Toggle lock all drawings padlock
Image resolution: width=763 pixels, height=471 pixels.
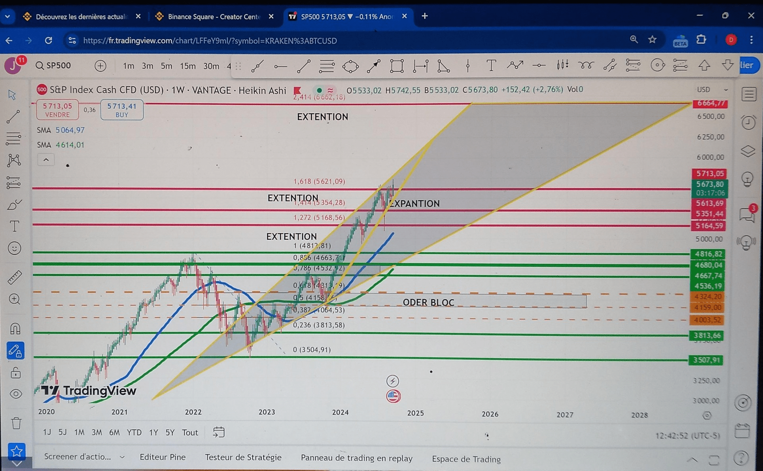click(x=16, y=373)
